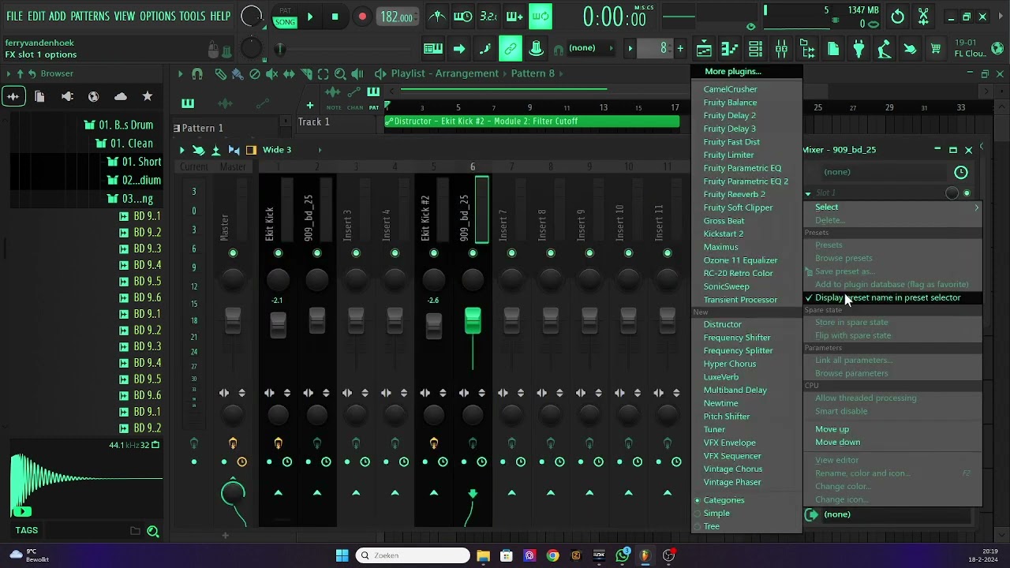
Task: Click the Ekit Kick mixer volume fader
Action: click(x=278, y=325)
